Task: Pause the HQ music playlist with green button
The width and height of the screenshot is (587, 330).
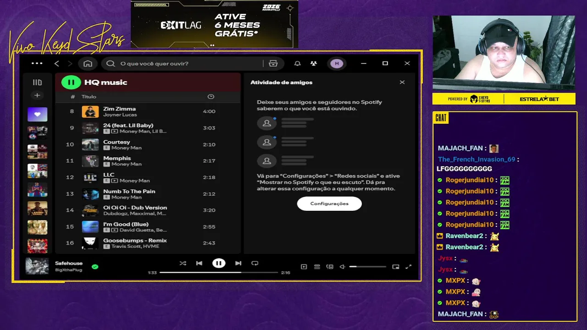Action: tap(71, 82)
